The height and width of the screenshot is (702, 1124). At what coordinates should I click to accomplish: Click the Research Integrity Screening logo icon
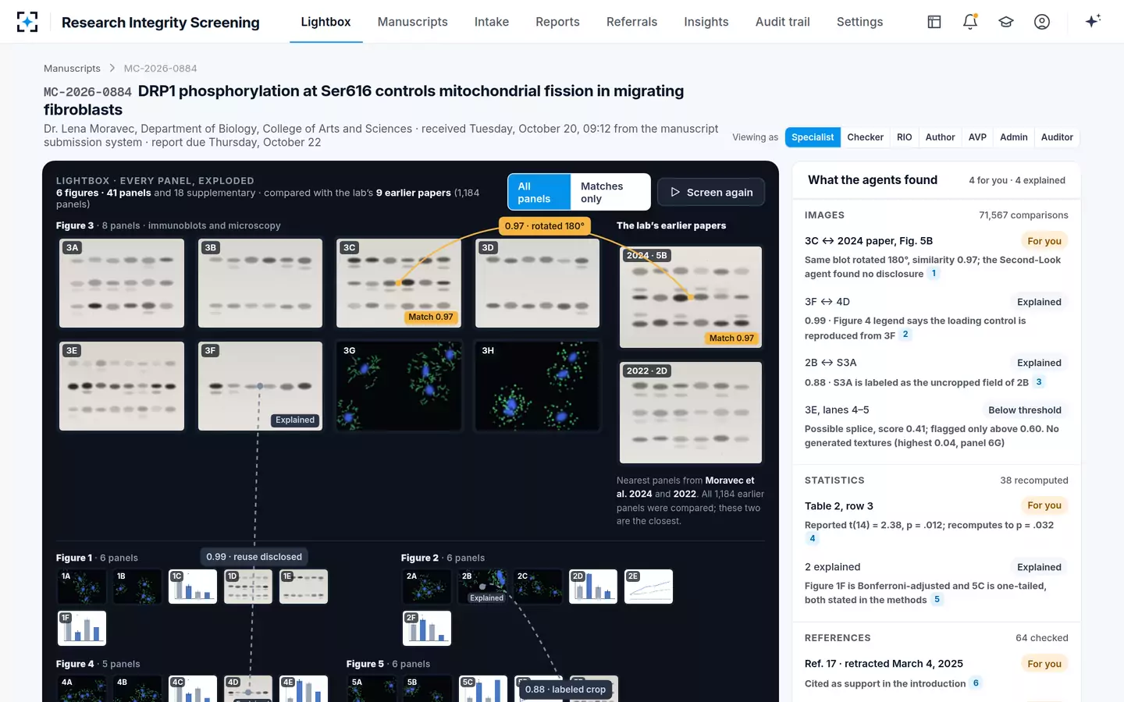click(x=27, y=22)
